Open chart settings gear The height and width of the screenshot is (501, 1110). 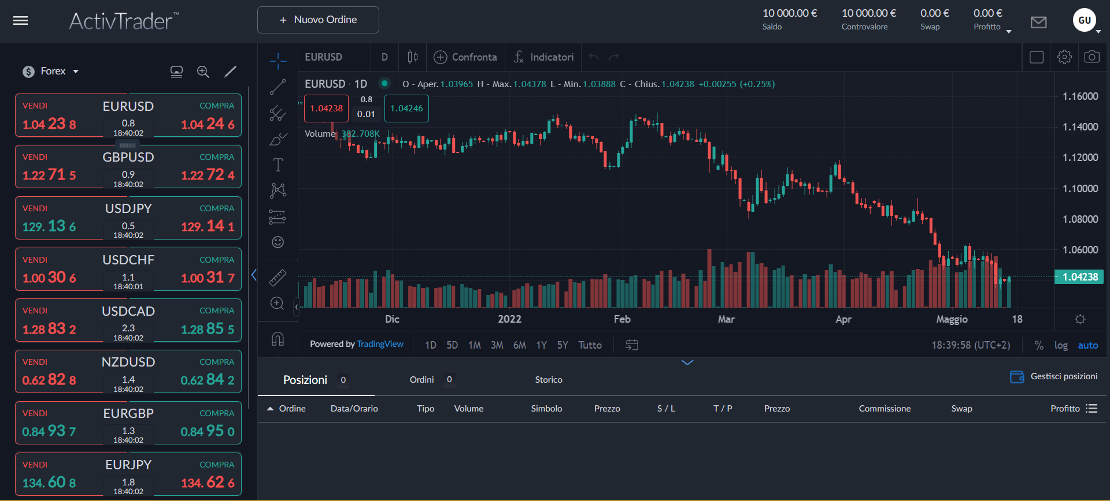[1064, 57]
